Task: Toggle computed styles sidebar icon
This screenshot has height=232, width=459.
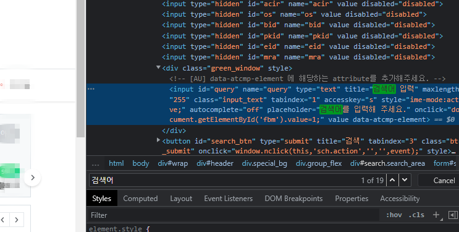Action: [x=453, y=215]
